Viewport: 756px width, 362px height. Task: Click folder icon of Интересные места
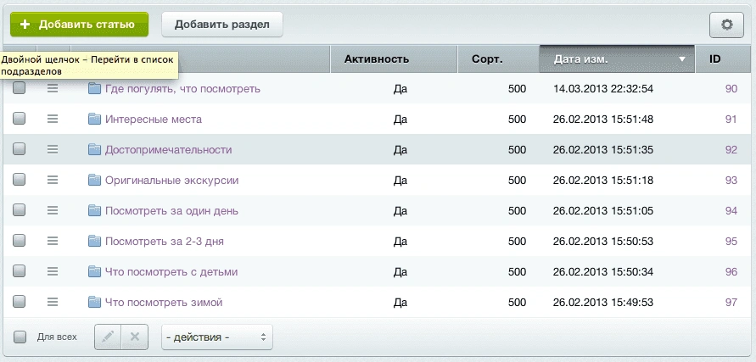coord(94,119)
